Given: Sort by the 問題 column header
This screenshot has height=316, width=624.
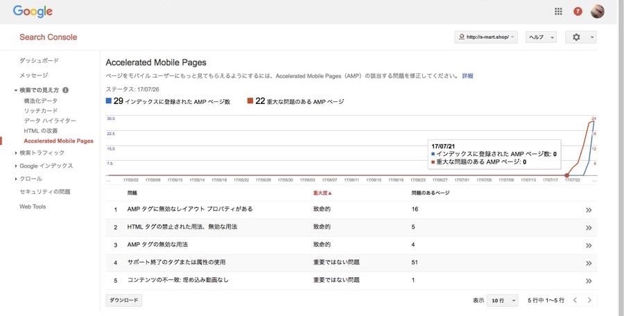Looking at the screenshot, I should [132, 193].
